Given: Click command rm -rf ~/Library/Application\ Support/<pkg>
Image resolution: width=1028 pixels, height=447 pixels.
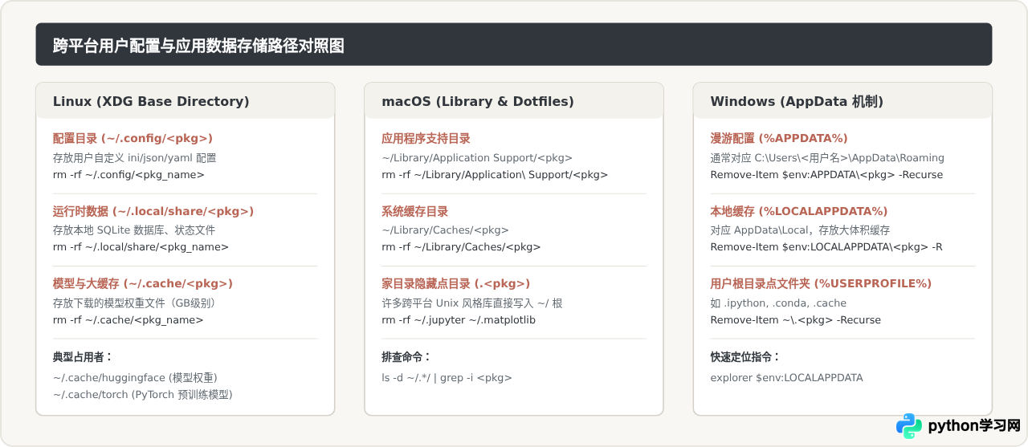Looking at the screenshot, I should tap(495, 174).
